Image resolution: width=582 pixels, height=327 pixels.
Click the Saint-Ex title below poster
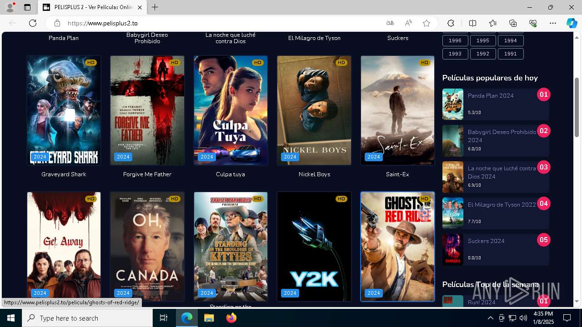pyautogui.click(x=397, y=174)
